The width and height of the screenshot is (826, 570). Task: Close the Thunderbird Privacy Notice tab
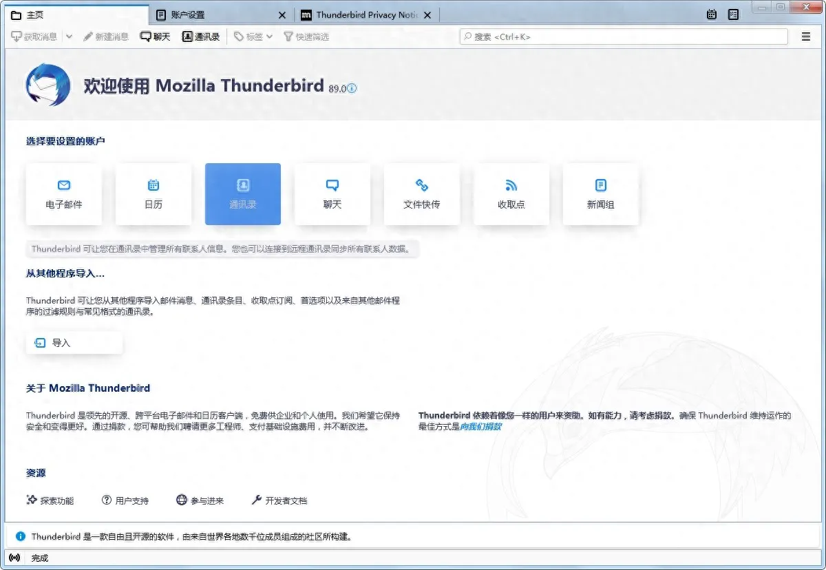pos(428,15)
